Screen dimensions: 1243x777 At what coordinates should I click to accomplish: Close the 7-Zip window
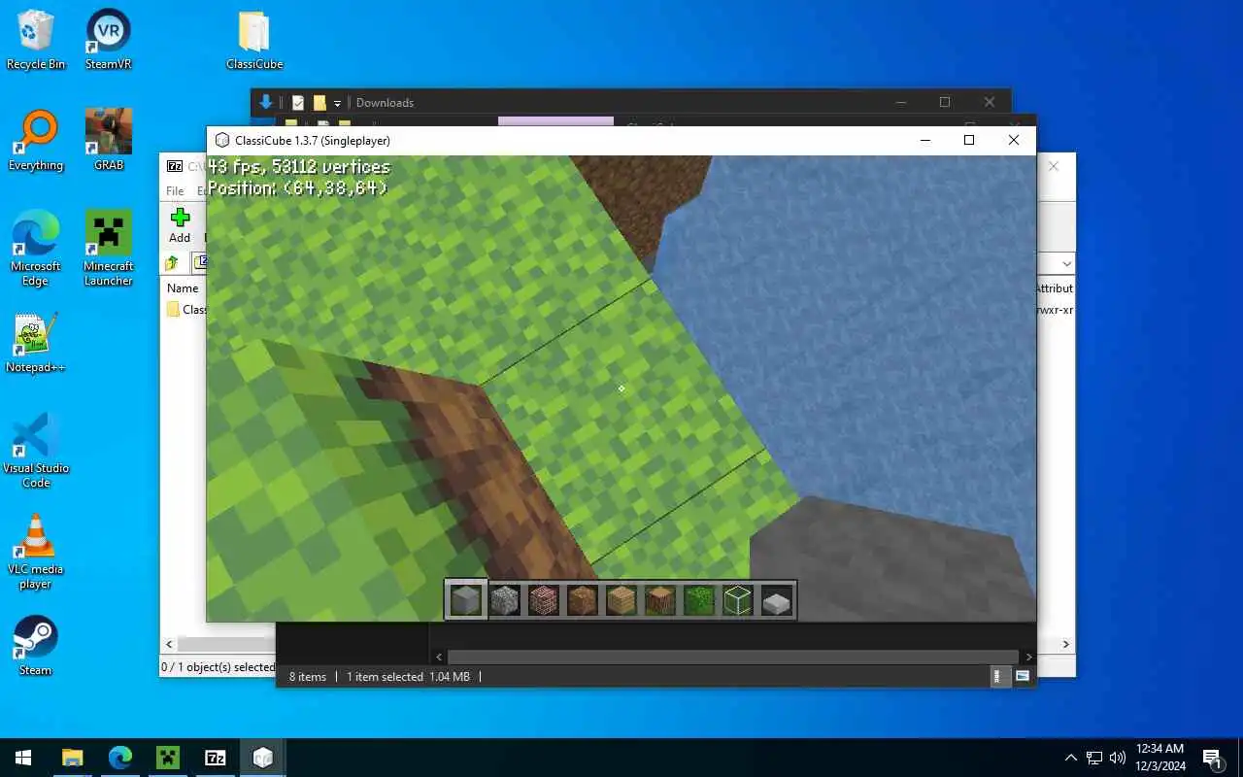coord(1054,166)
